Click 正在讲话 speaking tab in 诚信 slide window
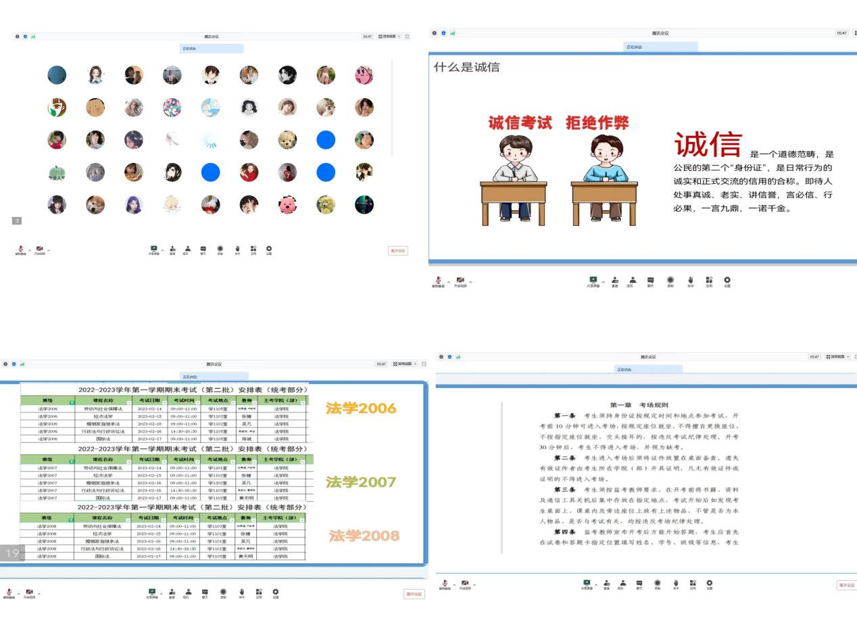Image resolution: width=857 pixels, height=643 pixels. click(660, 47)
